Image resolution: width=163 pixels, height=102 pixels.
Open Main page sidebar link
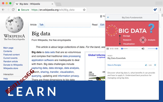pos(8,48)
